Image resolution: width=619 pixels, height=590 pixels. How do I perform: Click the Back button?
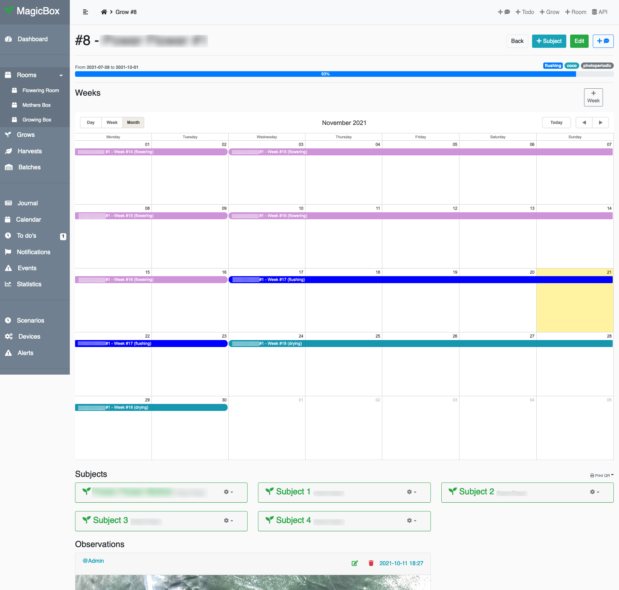(x=517, y=41)
